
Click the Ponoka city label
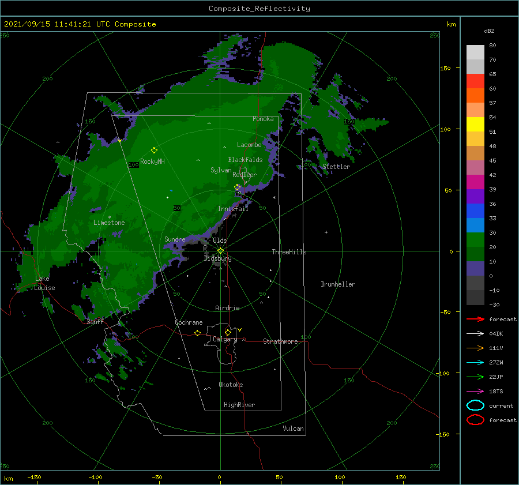click(x=263, y=119)
